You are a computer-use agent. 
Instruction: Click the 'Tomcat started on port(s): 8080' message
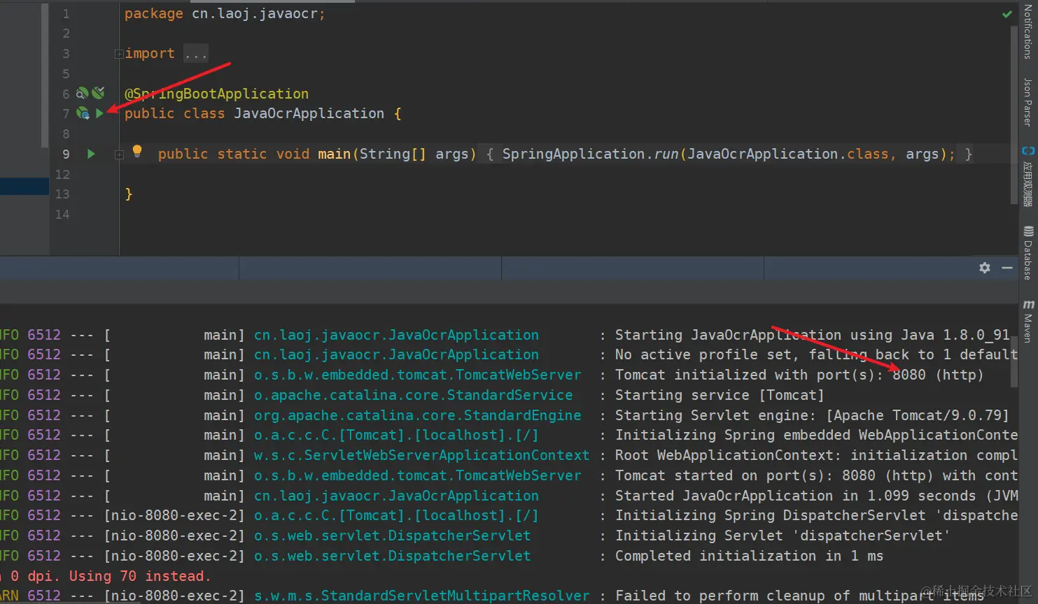(x=816, y=475)
